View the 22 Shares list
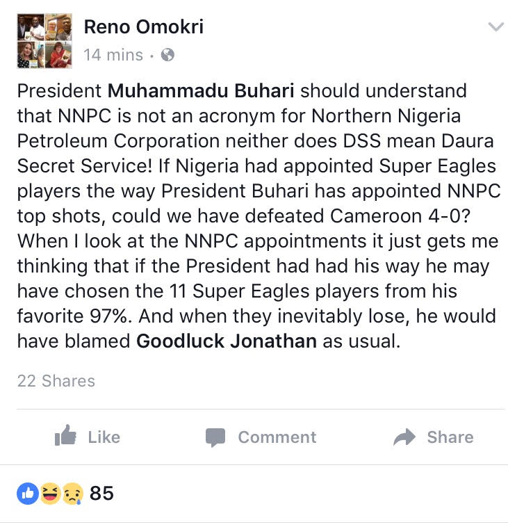The width and height of the screenshot is (508, 527). coord(56,381)
